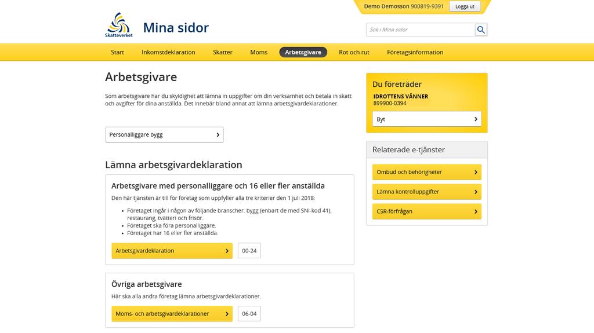Click the Skatteverket logo

pyautogui.click(x=119, y=25)
